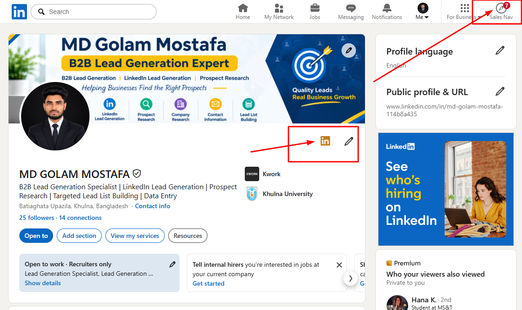Click into the Search field
This screenshot has width=522, height=310.
tap(94, 12)
